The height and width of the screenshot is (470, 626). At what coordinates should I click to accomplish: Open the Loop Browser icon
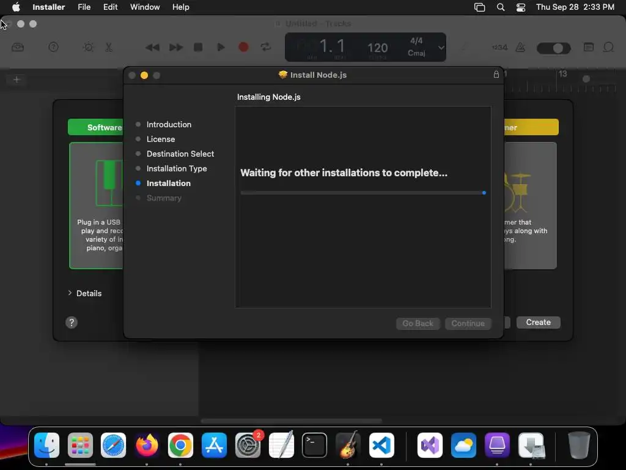608,47
